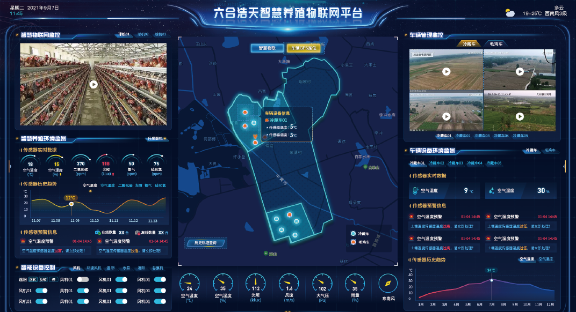Select the thermometer icon beside 空气温度 9℃
This screenshot has width=576, height=312.
[415, 190]
